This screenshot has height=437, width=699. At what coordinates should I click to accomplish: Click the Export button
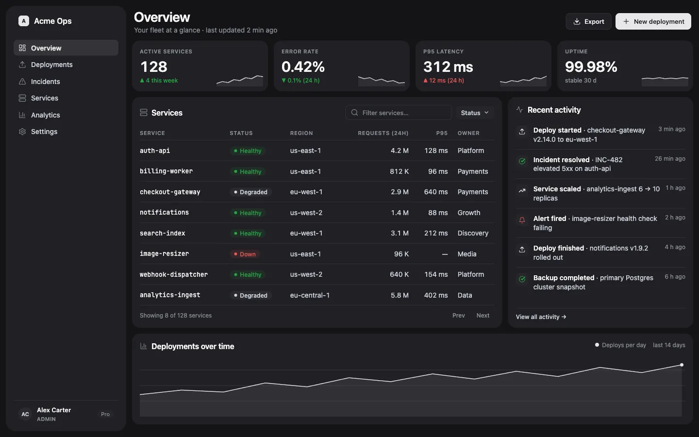pos(588,21)
